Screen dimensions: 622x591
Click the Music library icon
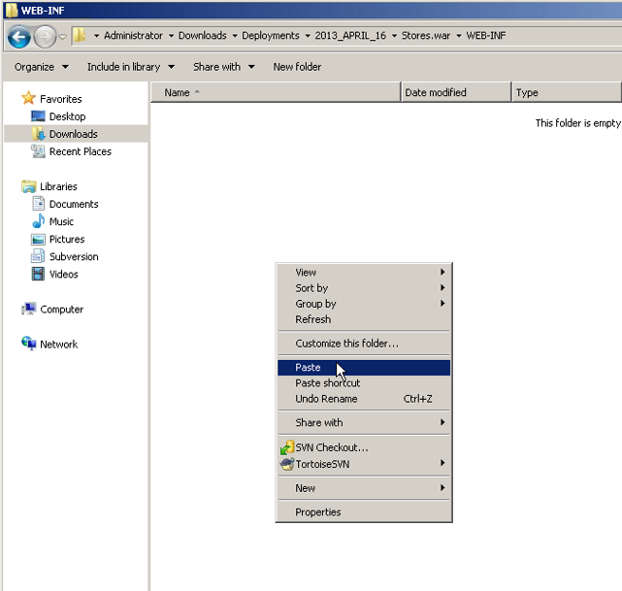click(39, 221)
